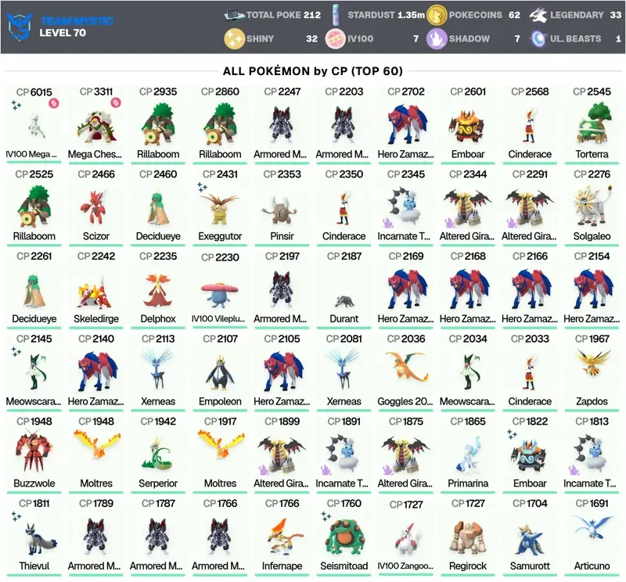Click the shiny sparkle on the Seismitoad card
The height and width of the screenshot is (582, 626).
(x=326, y=516)
